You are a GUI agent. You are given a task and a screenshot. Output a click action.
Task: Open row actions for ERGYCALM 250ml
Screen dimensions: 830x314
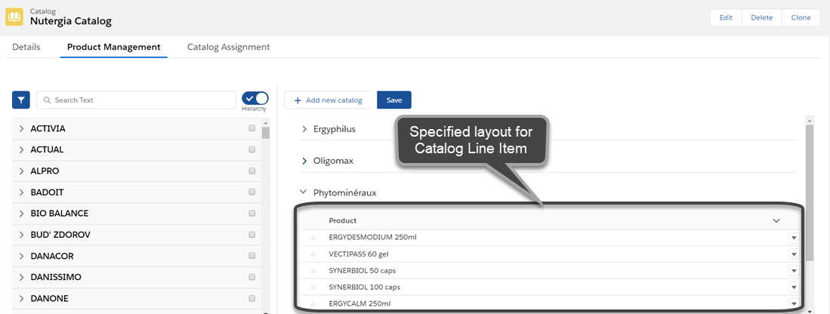click(x=794, y=303)
